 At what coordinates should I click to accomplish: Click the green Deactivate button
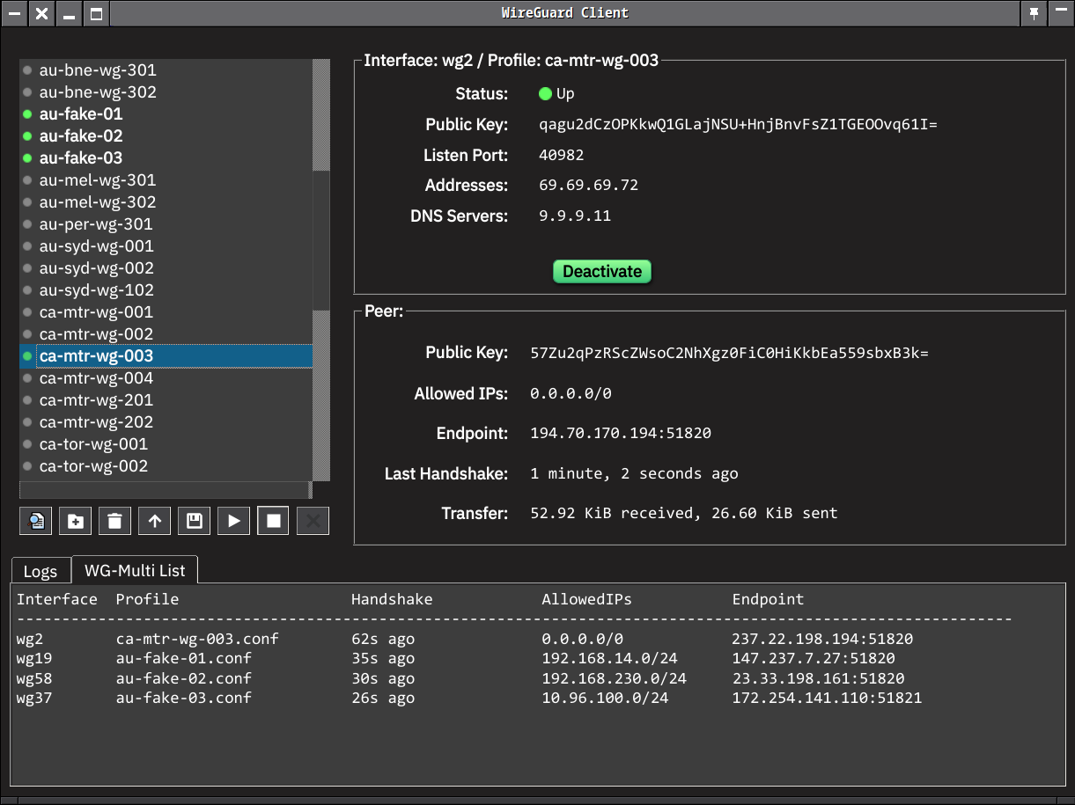tap(602, 271)
